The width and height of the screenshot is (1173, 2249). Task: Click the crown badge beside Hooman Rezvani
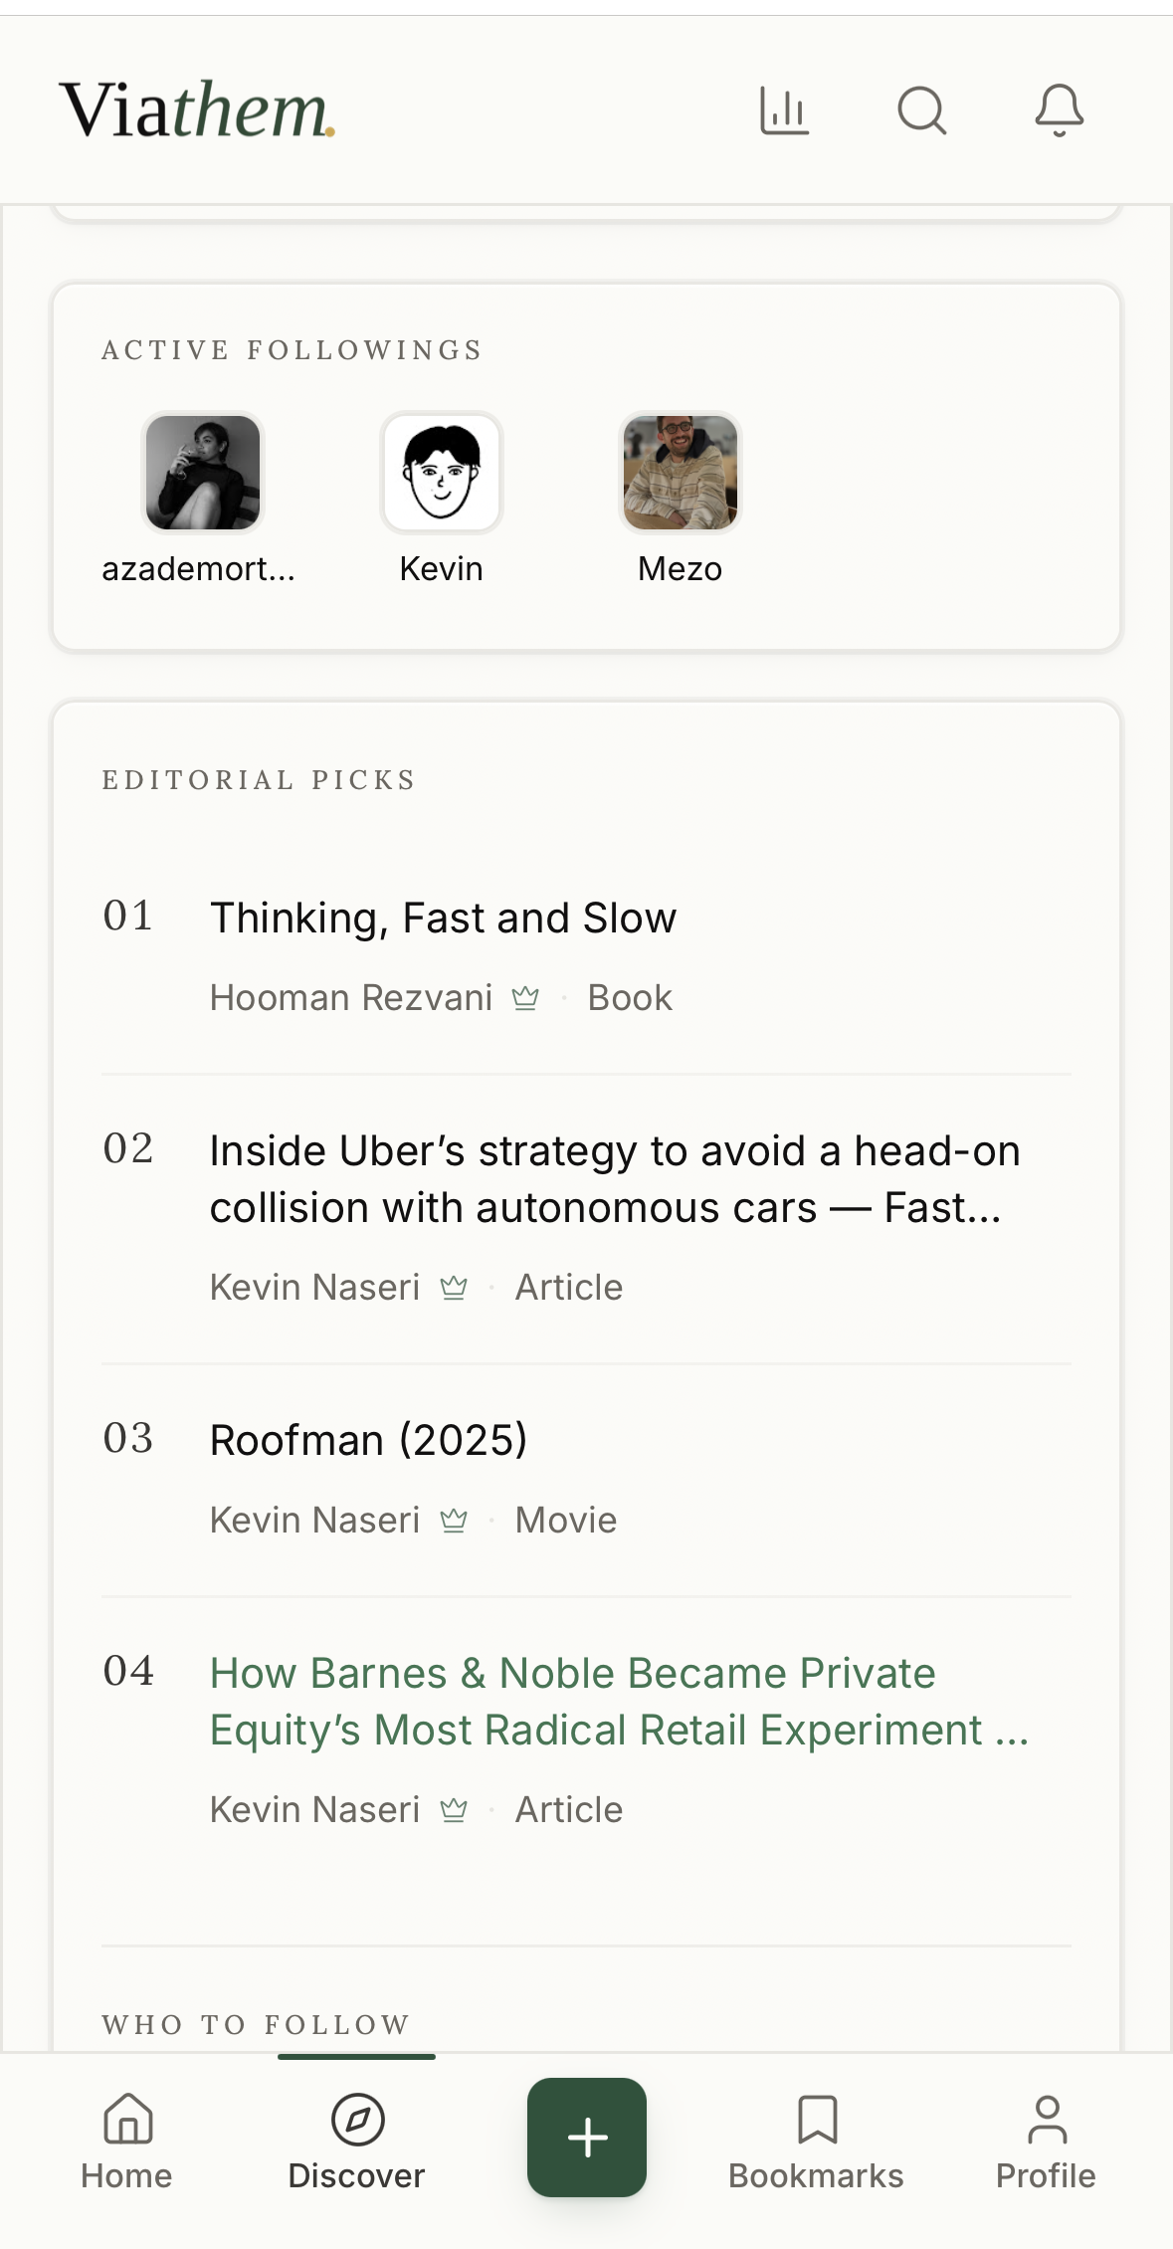pyautogui.click(x=525, y=997)
